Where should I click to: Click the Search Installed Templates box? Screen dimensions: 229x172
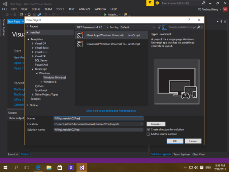[x=182, y=27]
